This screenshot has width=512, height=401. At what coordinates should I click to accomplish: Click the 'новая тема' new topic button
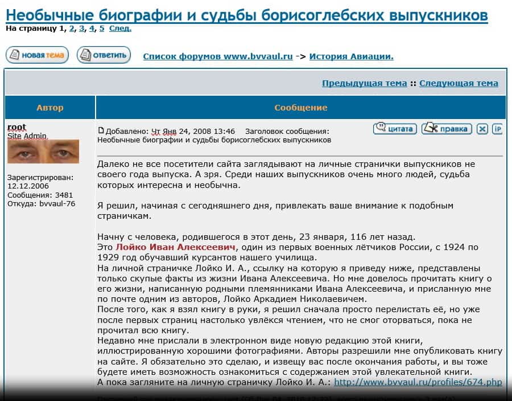click(37, 55)
